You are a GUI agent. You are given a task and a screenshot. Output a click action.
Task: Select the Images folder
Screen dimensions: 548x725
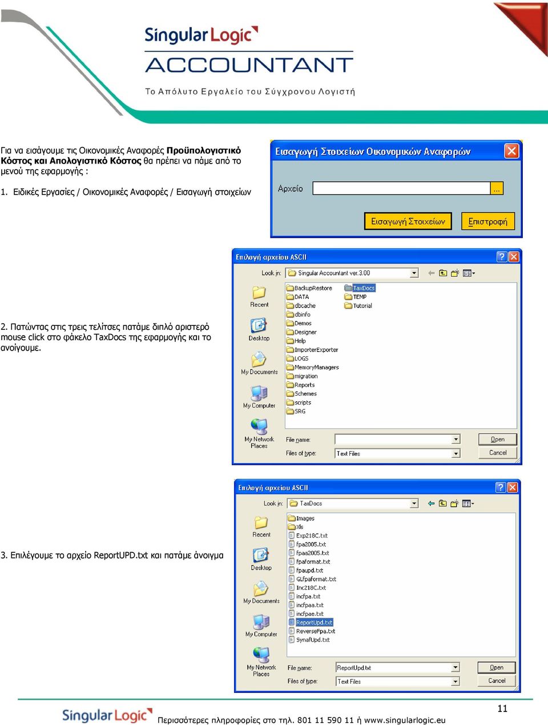[x=301, y=519]
